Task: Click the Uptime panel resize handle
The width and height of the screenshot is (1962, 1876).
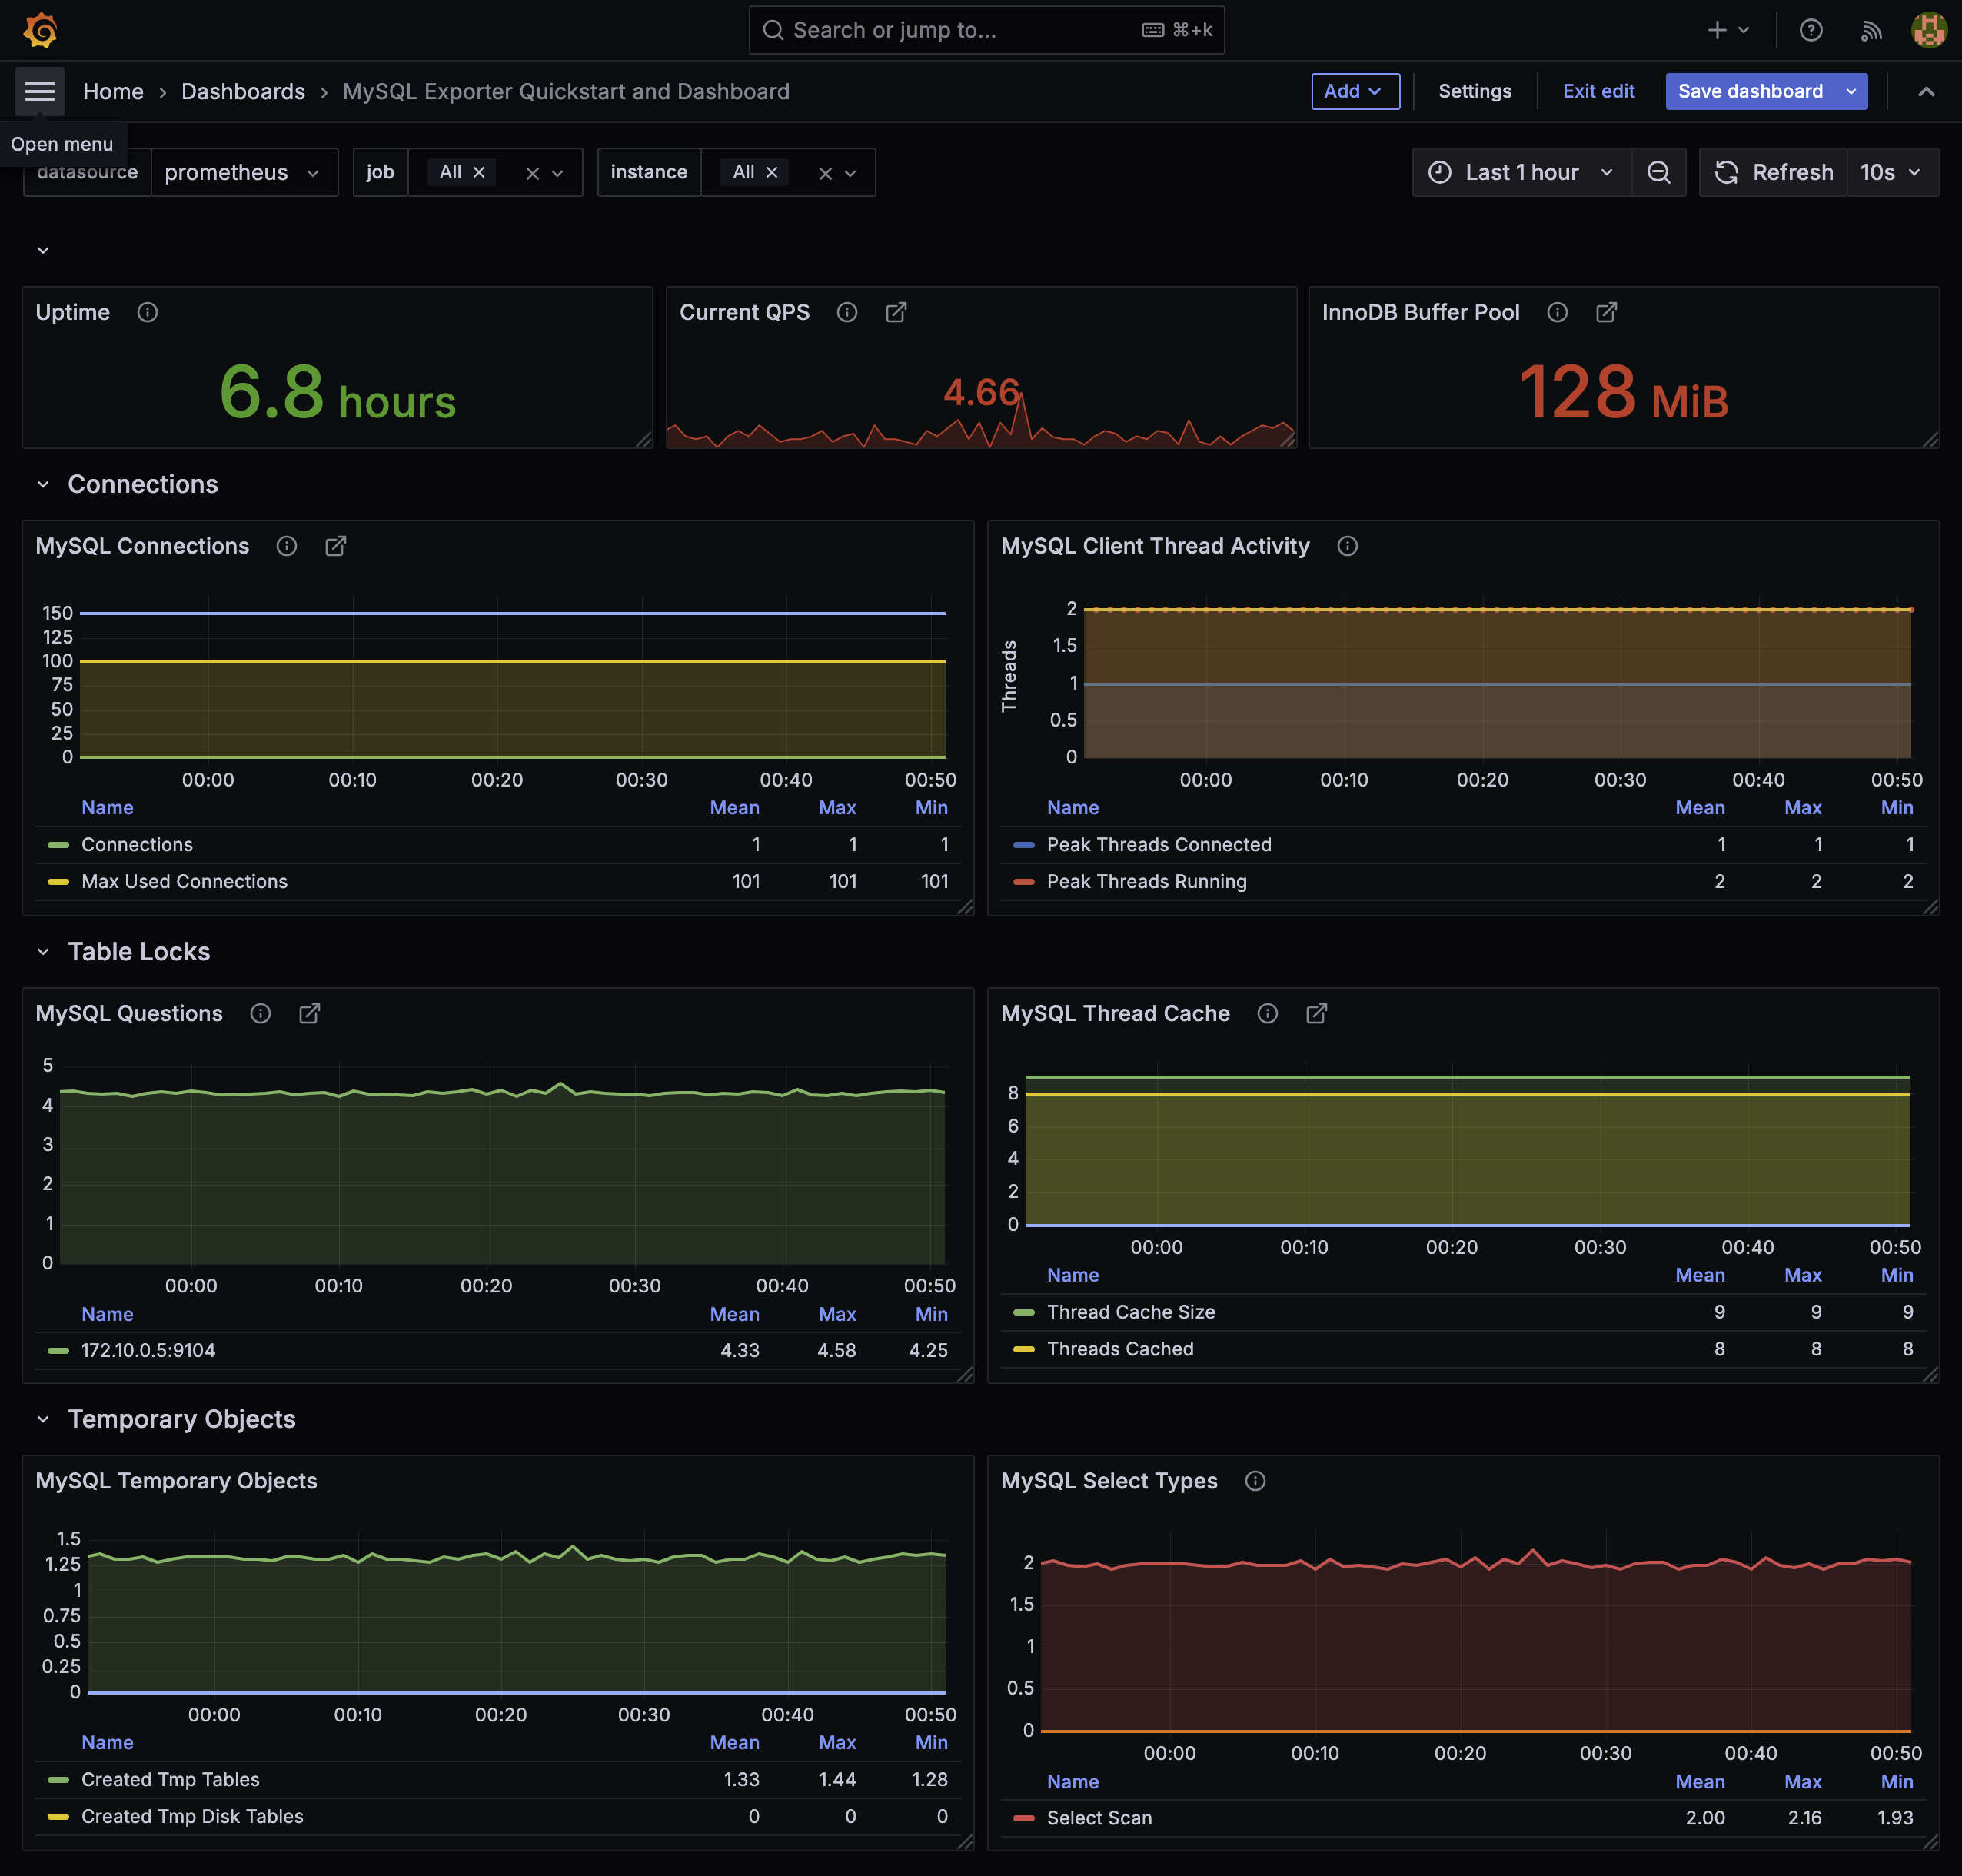Action: [644, 439]
